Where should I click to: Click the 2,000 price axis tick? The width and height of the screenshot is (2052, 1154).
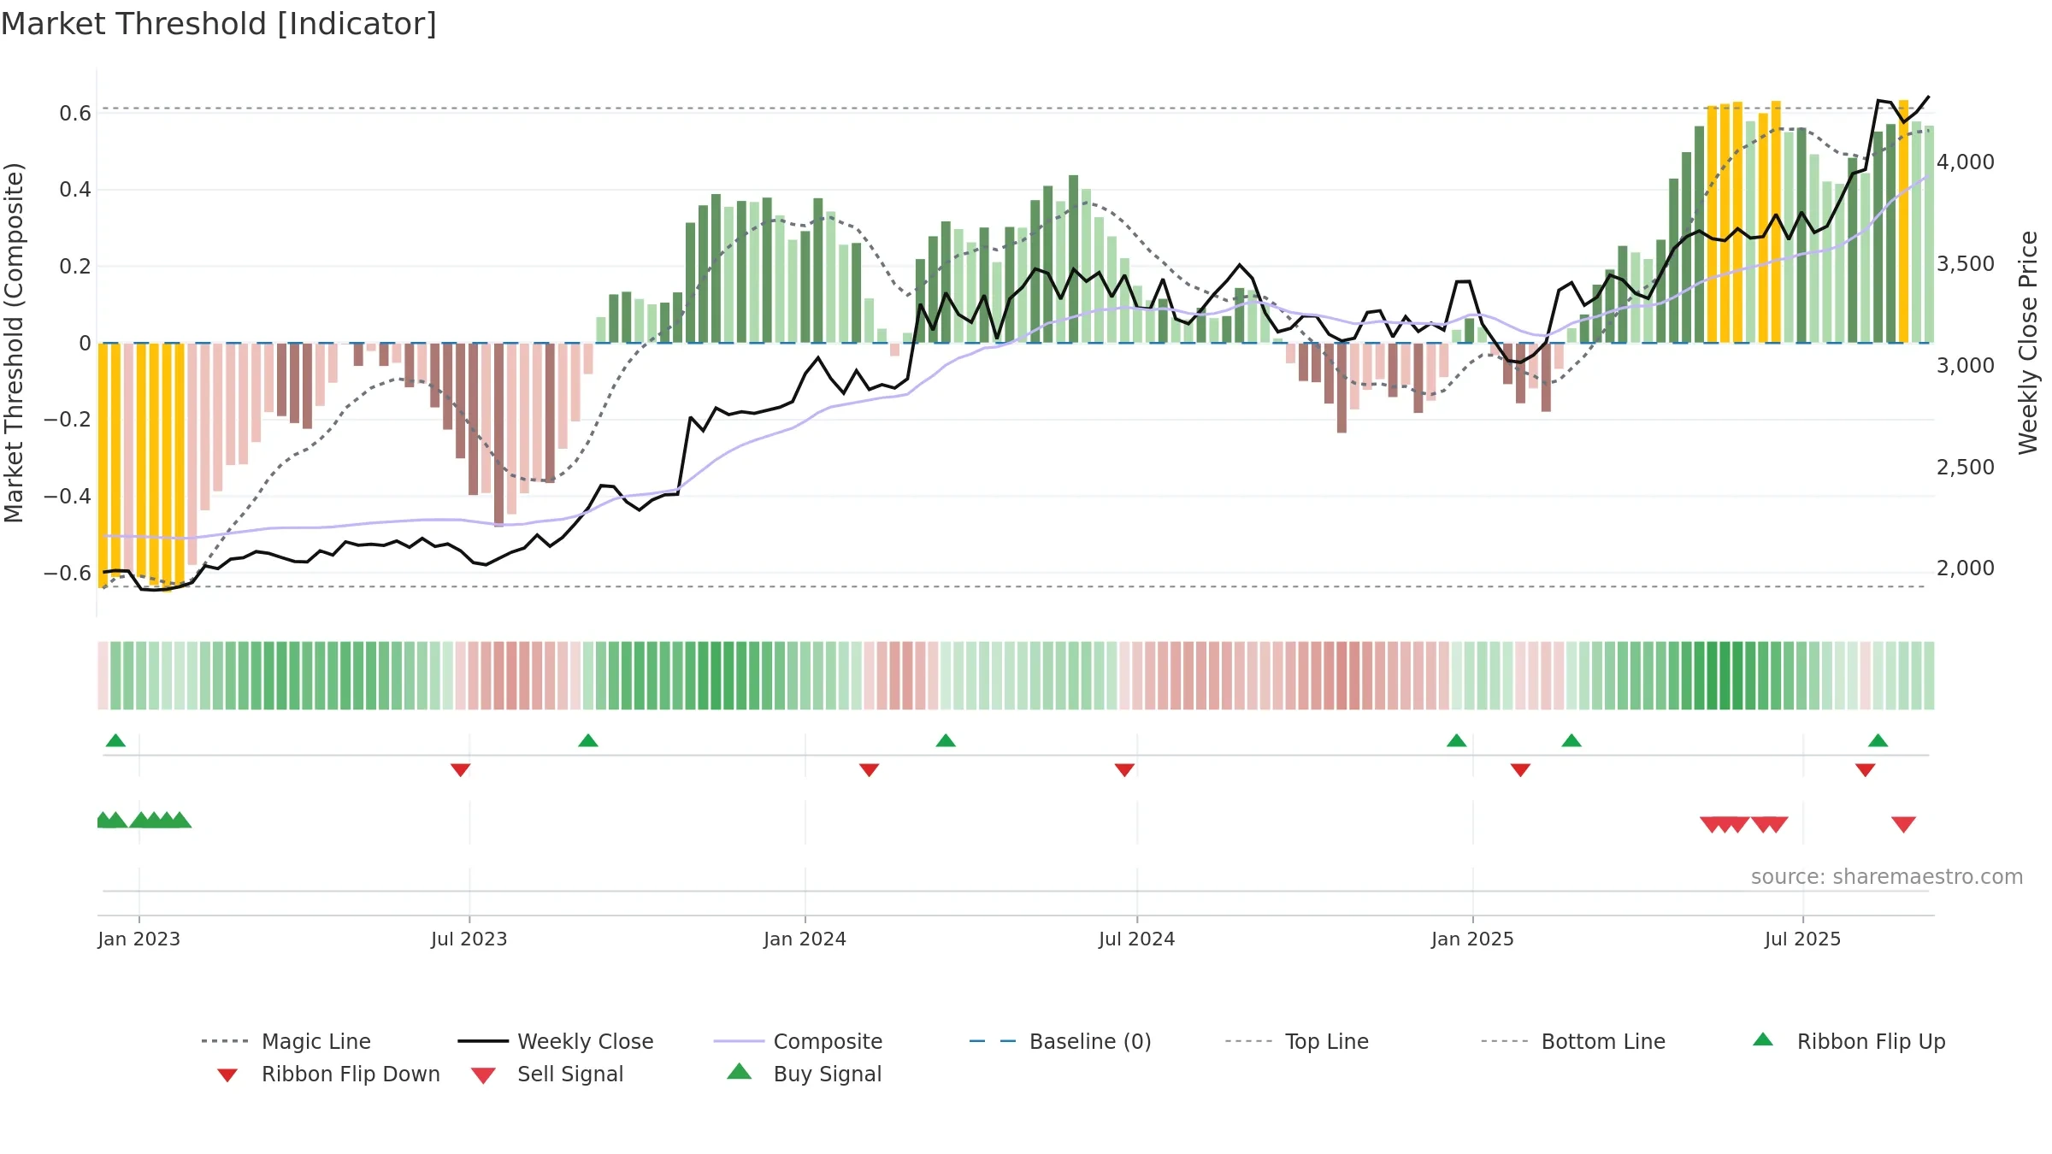click(1966, 568)
